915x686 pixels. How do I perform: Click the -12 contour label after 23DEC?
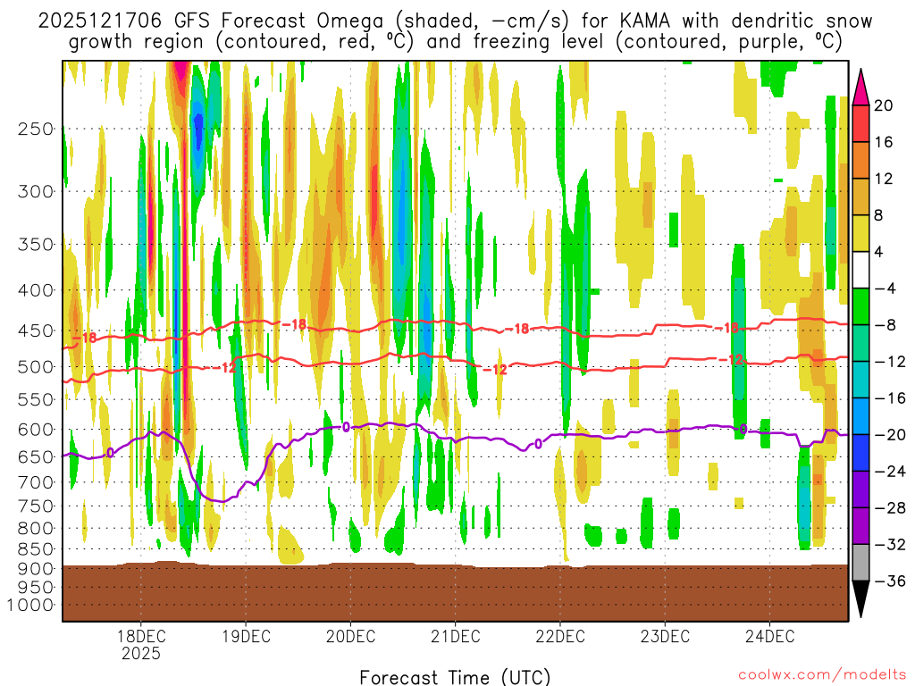[x=731, y=360]
